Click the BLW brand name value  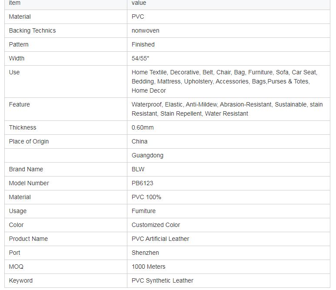[x=138, y=169]
